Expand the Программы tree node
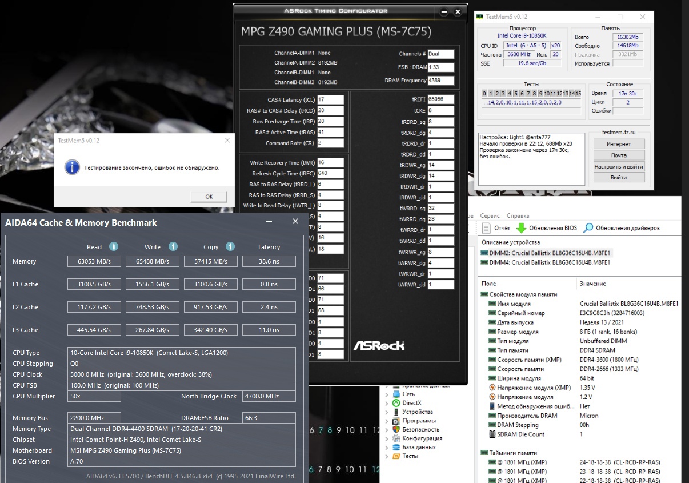Screen dimensions: 689x483 click(386, 421)
